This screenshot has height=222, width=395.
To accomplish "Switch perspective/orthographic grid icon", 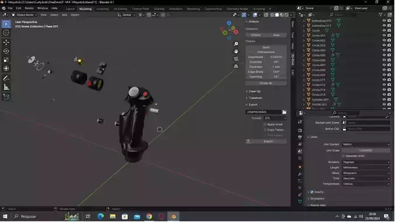I will (x=236, y=66).
